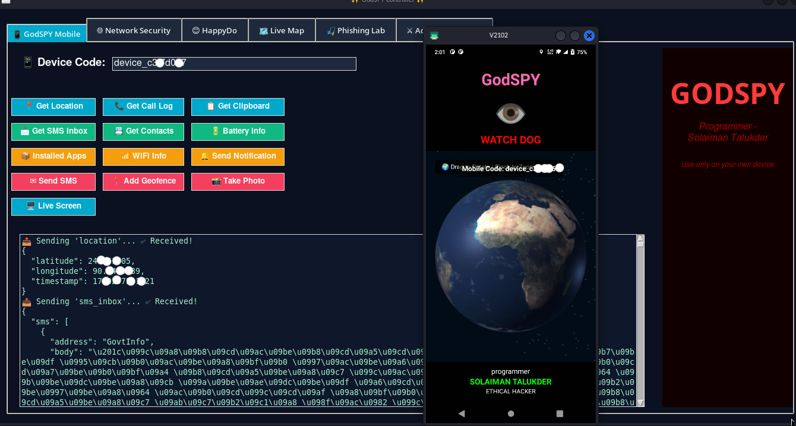Screen dimensions: 796x426
Task: Click green SOLAIMAN TALUKDER text in phone
Action: click(x=511, y=382)
